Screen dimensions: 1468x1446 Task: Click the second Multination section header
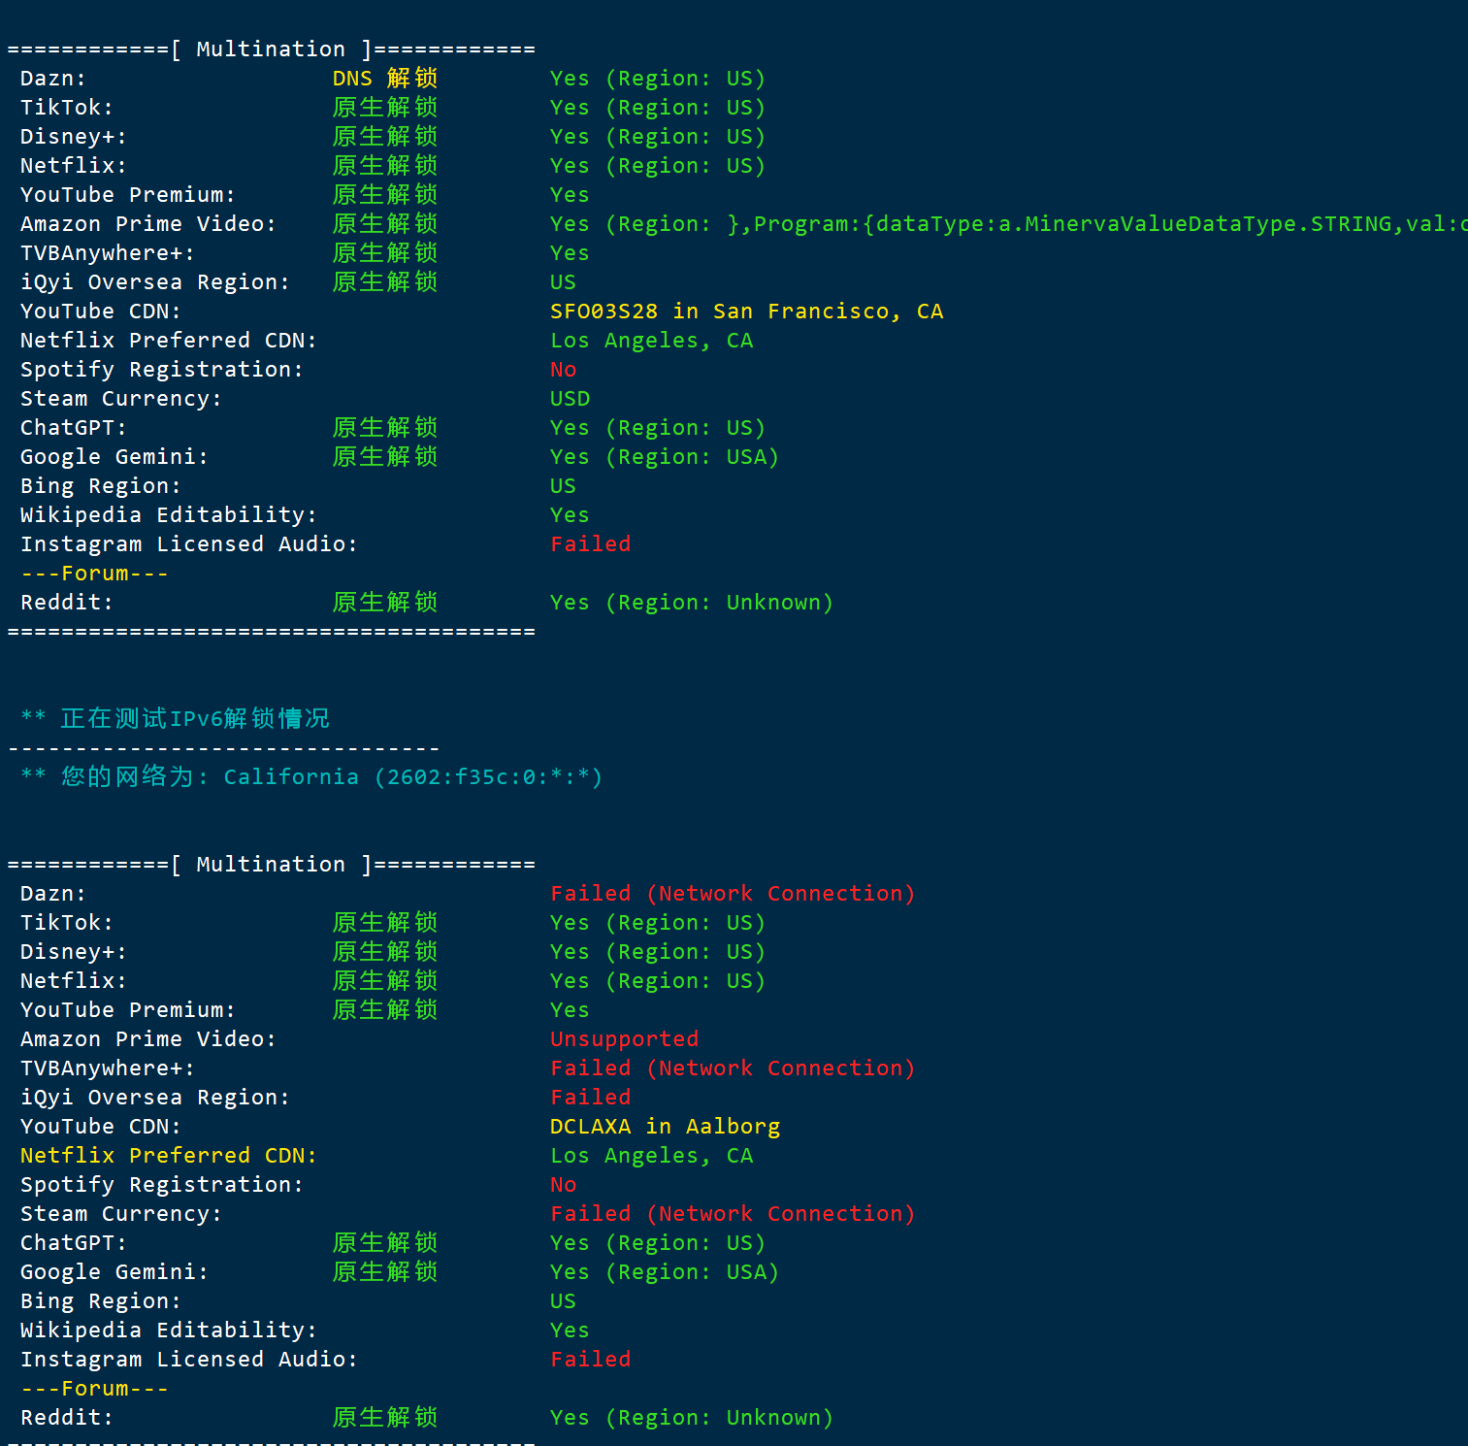point(271,865)
